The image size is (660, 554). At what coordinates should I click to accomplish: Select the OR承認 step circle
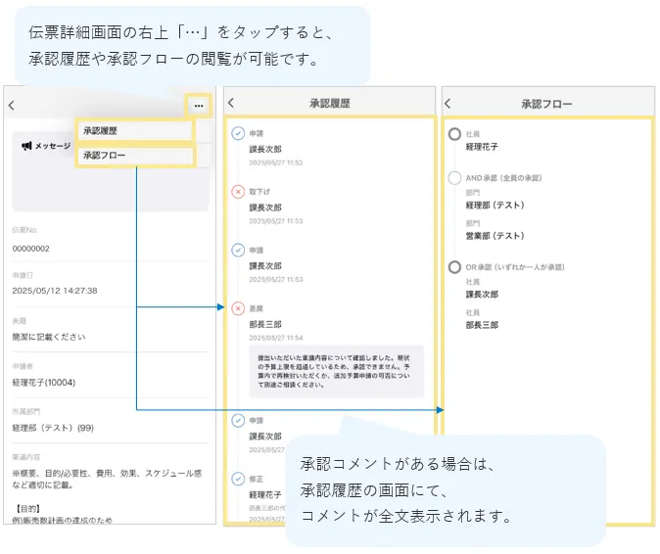point(454,267)
